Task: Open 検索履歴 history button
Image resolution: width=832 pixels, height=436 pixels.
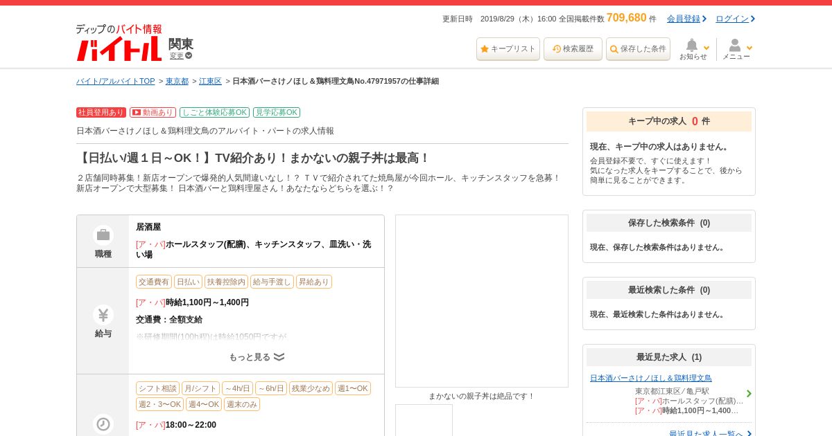Action: click(x=573, y=49)
